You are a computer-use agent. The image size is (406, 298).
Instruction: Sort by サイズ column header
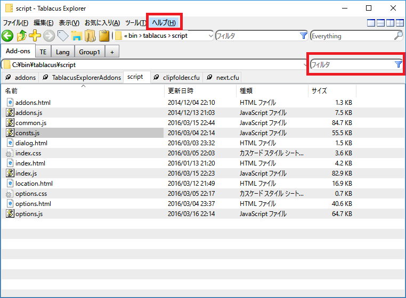pos(332,91)
